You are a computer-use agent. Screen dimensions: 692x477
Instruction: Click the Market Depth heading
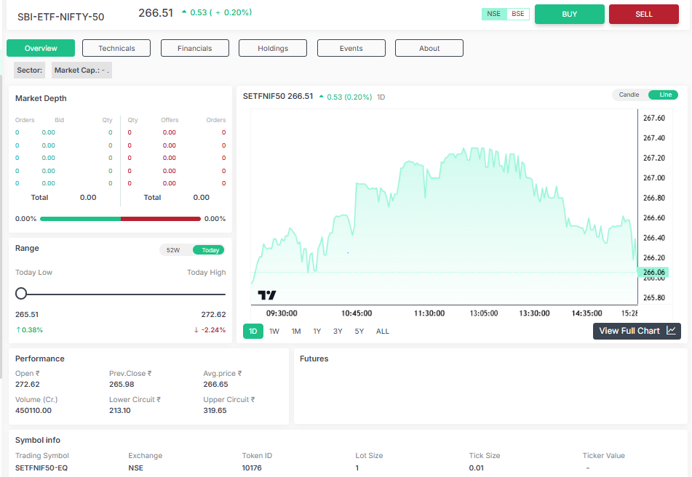pyautogui.click(x=41, y=98)
